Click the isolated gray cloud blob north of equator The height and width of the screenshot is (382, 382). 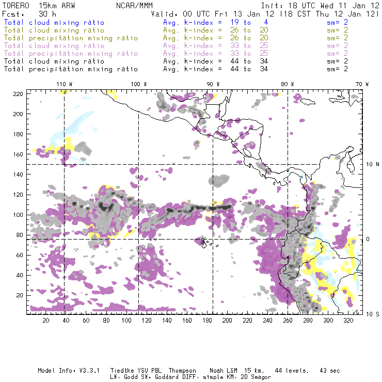click(218, 181)
